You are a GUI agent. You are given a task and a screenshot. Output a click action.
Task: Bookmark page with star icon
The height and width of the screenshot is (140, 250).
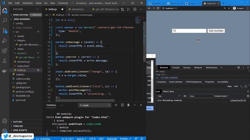pyautogui.click(x=229, y=8)
